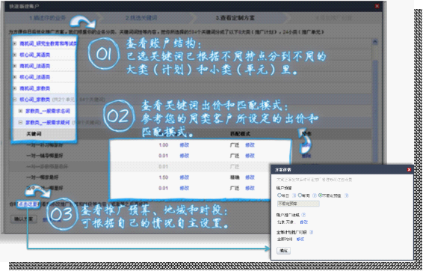
Task: Expand the 核心词_法语类 plan node
Action: (x=15, y=77)
